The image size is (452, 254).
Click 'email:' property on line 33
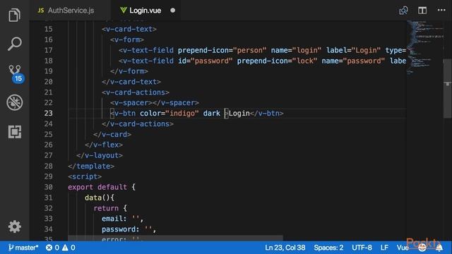point(114,219)
